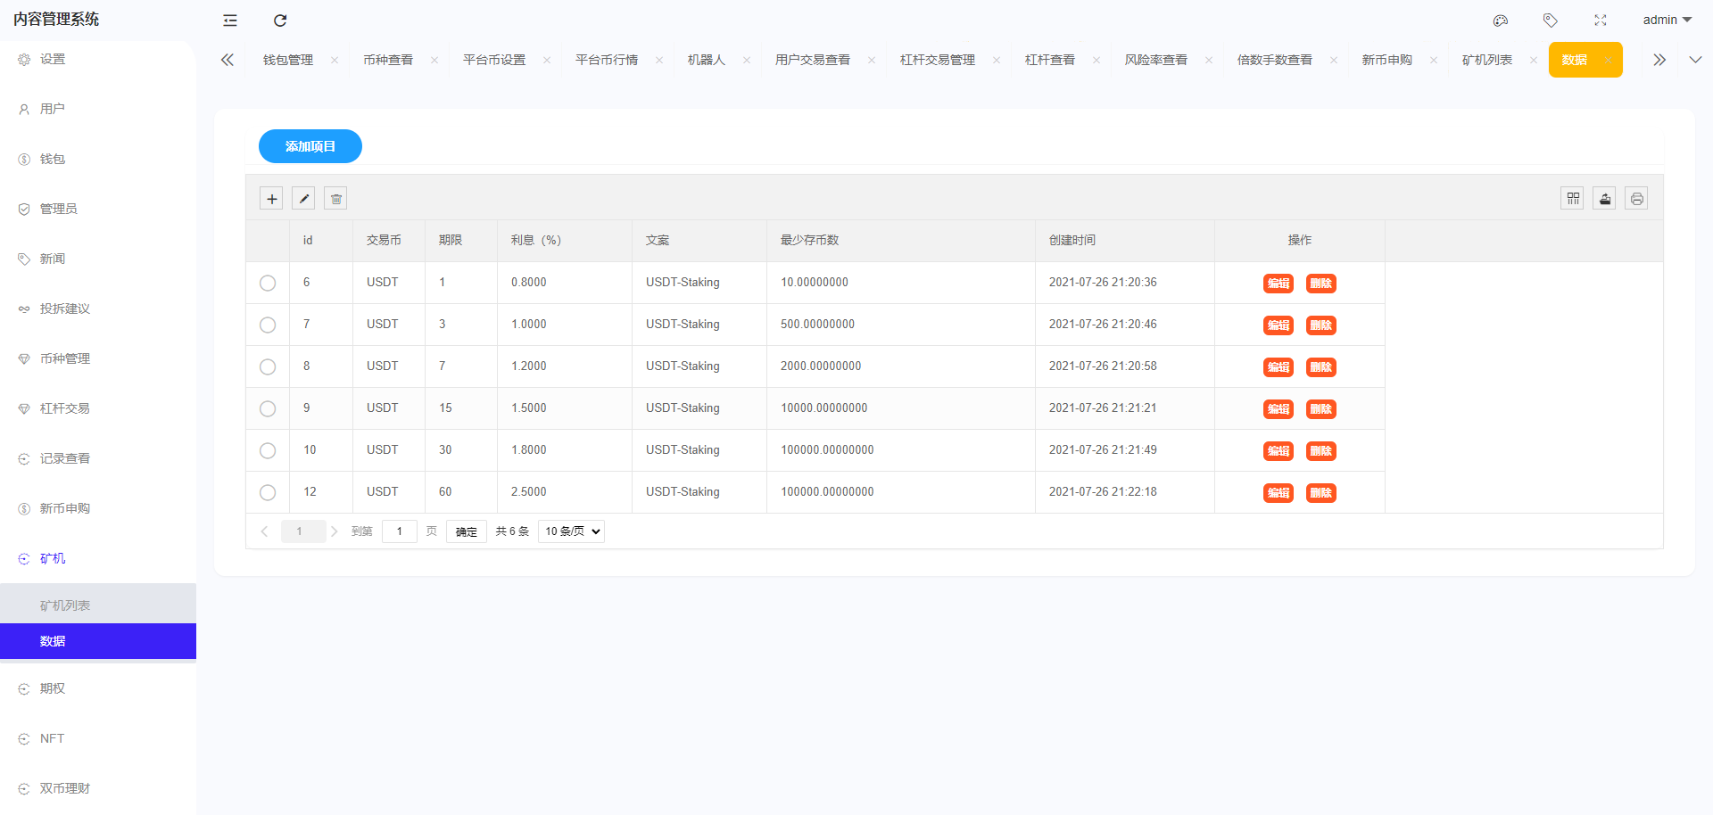
Task: Click the print icon above the table
Action: tap(1636, 198)
